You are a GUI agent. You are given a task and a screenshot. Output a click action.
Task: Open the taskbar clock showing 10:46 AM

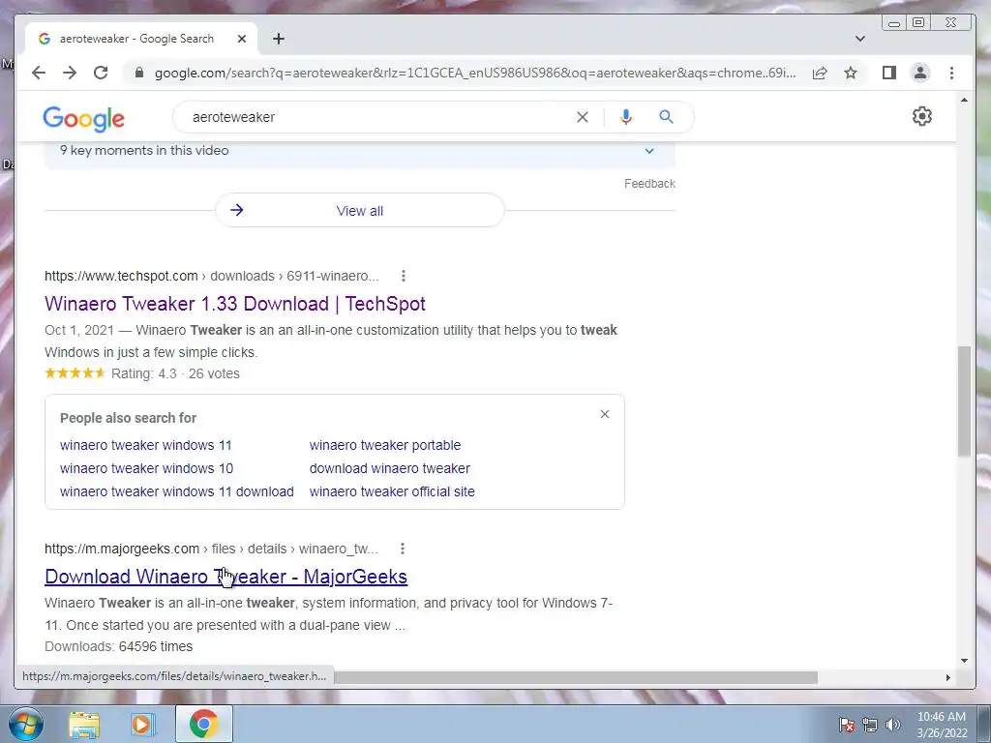click(942, 725)
